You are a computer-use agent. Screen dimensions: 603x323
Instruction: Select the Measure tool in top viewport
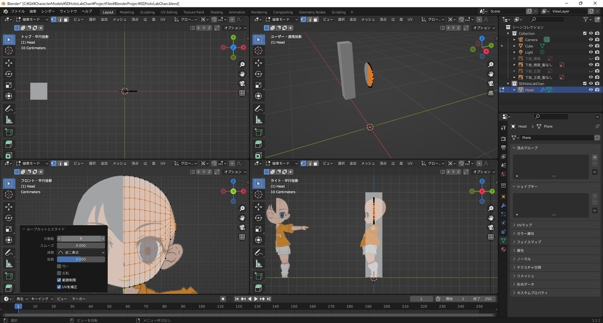(x=9, y=120)
